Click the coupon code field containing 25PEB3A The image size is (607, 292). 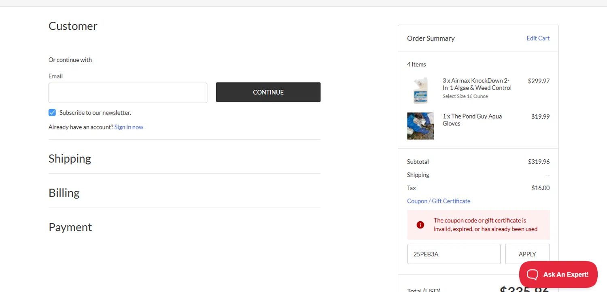tap(454, 254)
